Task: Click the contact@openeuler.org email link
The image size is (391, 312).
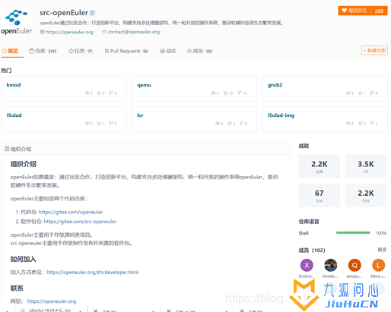Action: click(x=134, y=32)
